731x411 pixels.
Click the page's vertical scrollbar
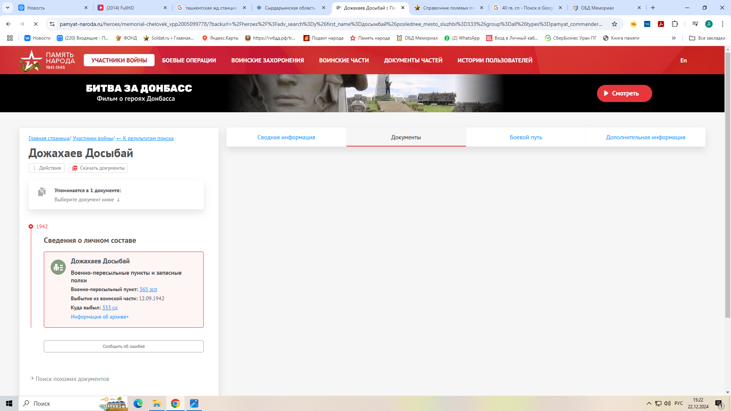pos(727,183)
